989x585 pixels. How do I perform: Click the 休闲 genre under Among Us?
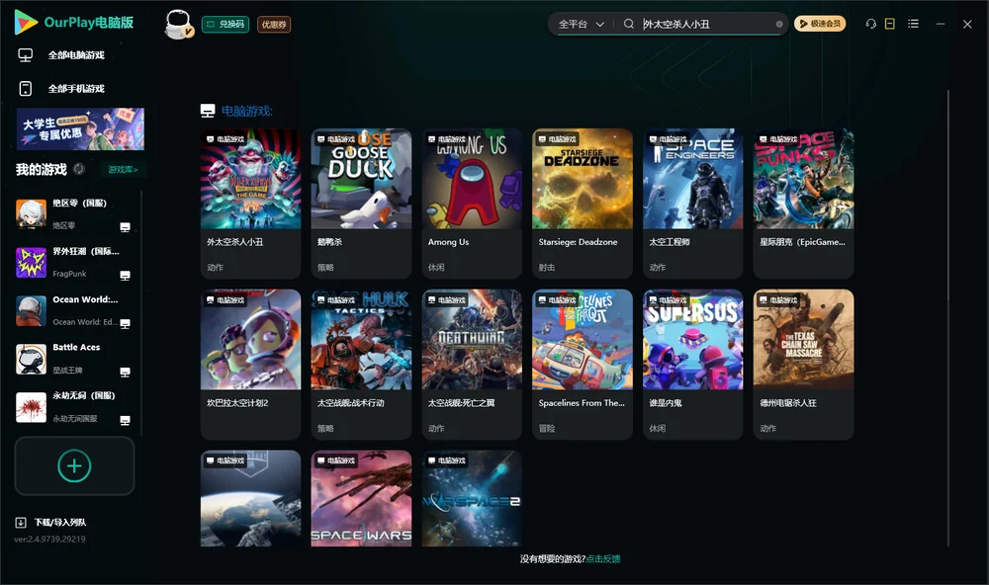coord(436,267)
